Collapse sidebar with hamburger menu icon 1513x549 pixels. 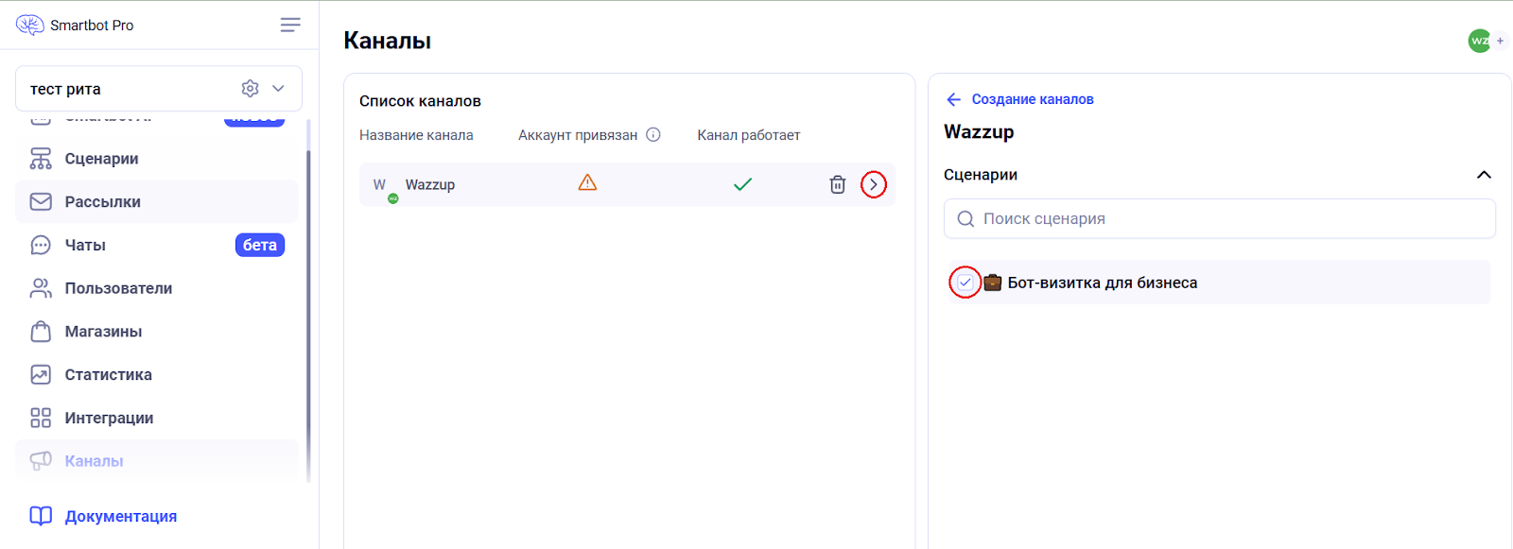click(290, 26)
